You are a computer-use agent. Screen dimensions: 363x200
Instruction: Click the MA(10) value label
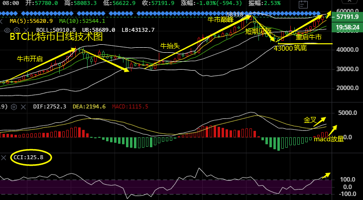(75, 21)
